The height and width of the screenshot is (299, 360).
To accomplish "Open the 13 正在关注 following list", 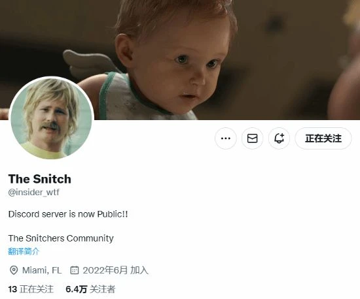I will pyautogui.click(x=31, y=289).
